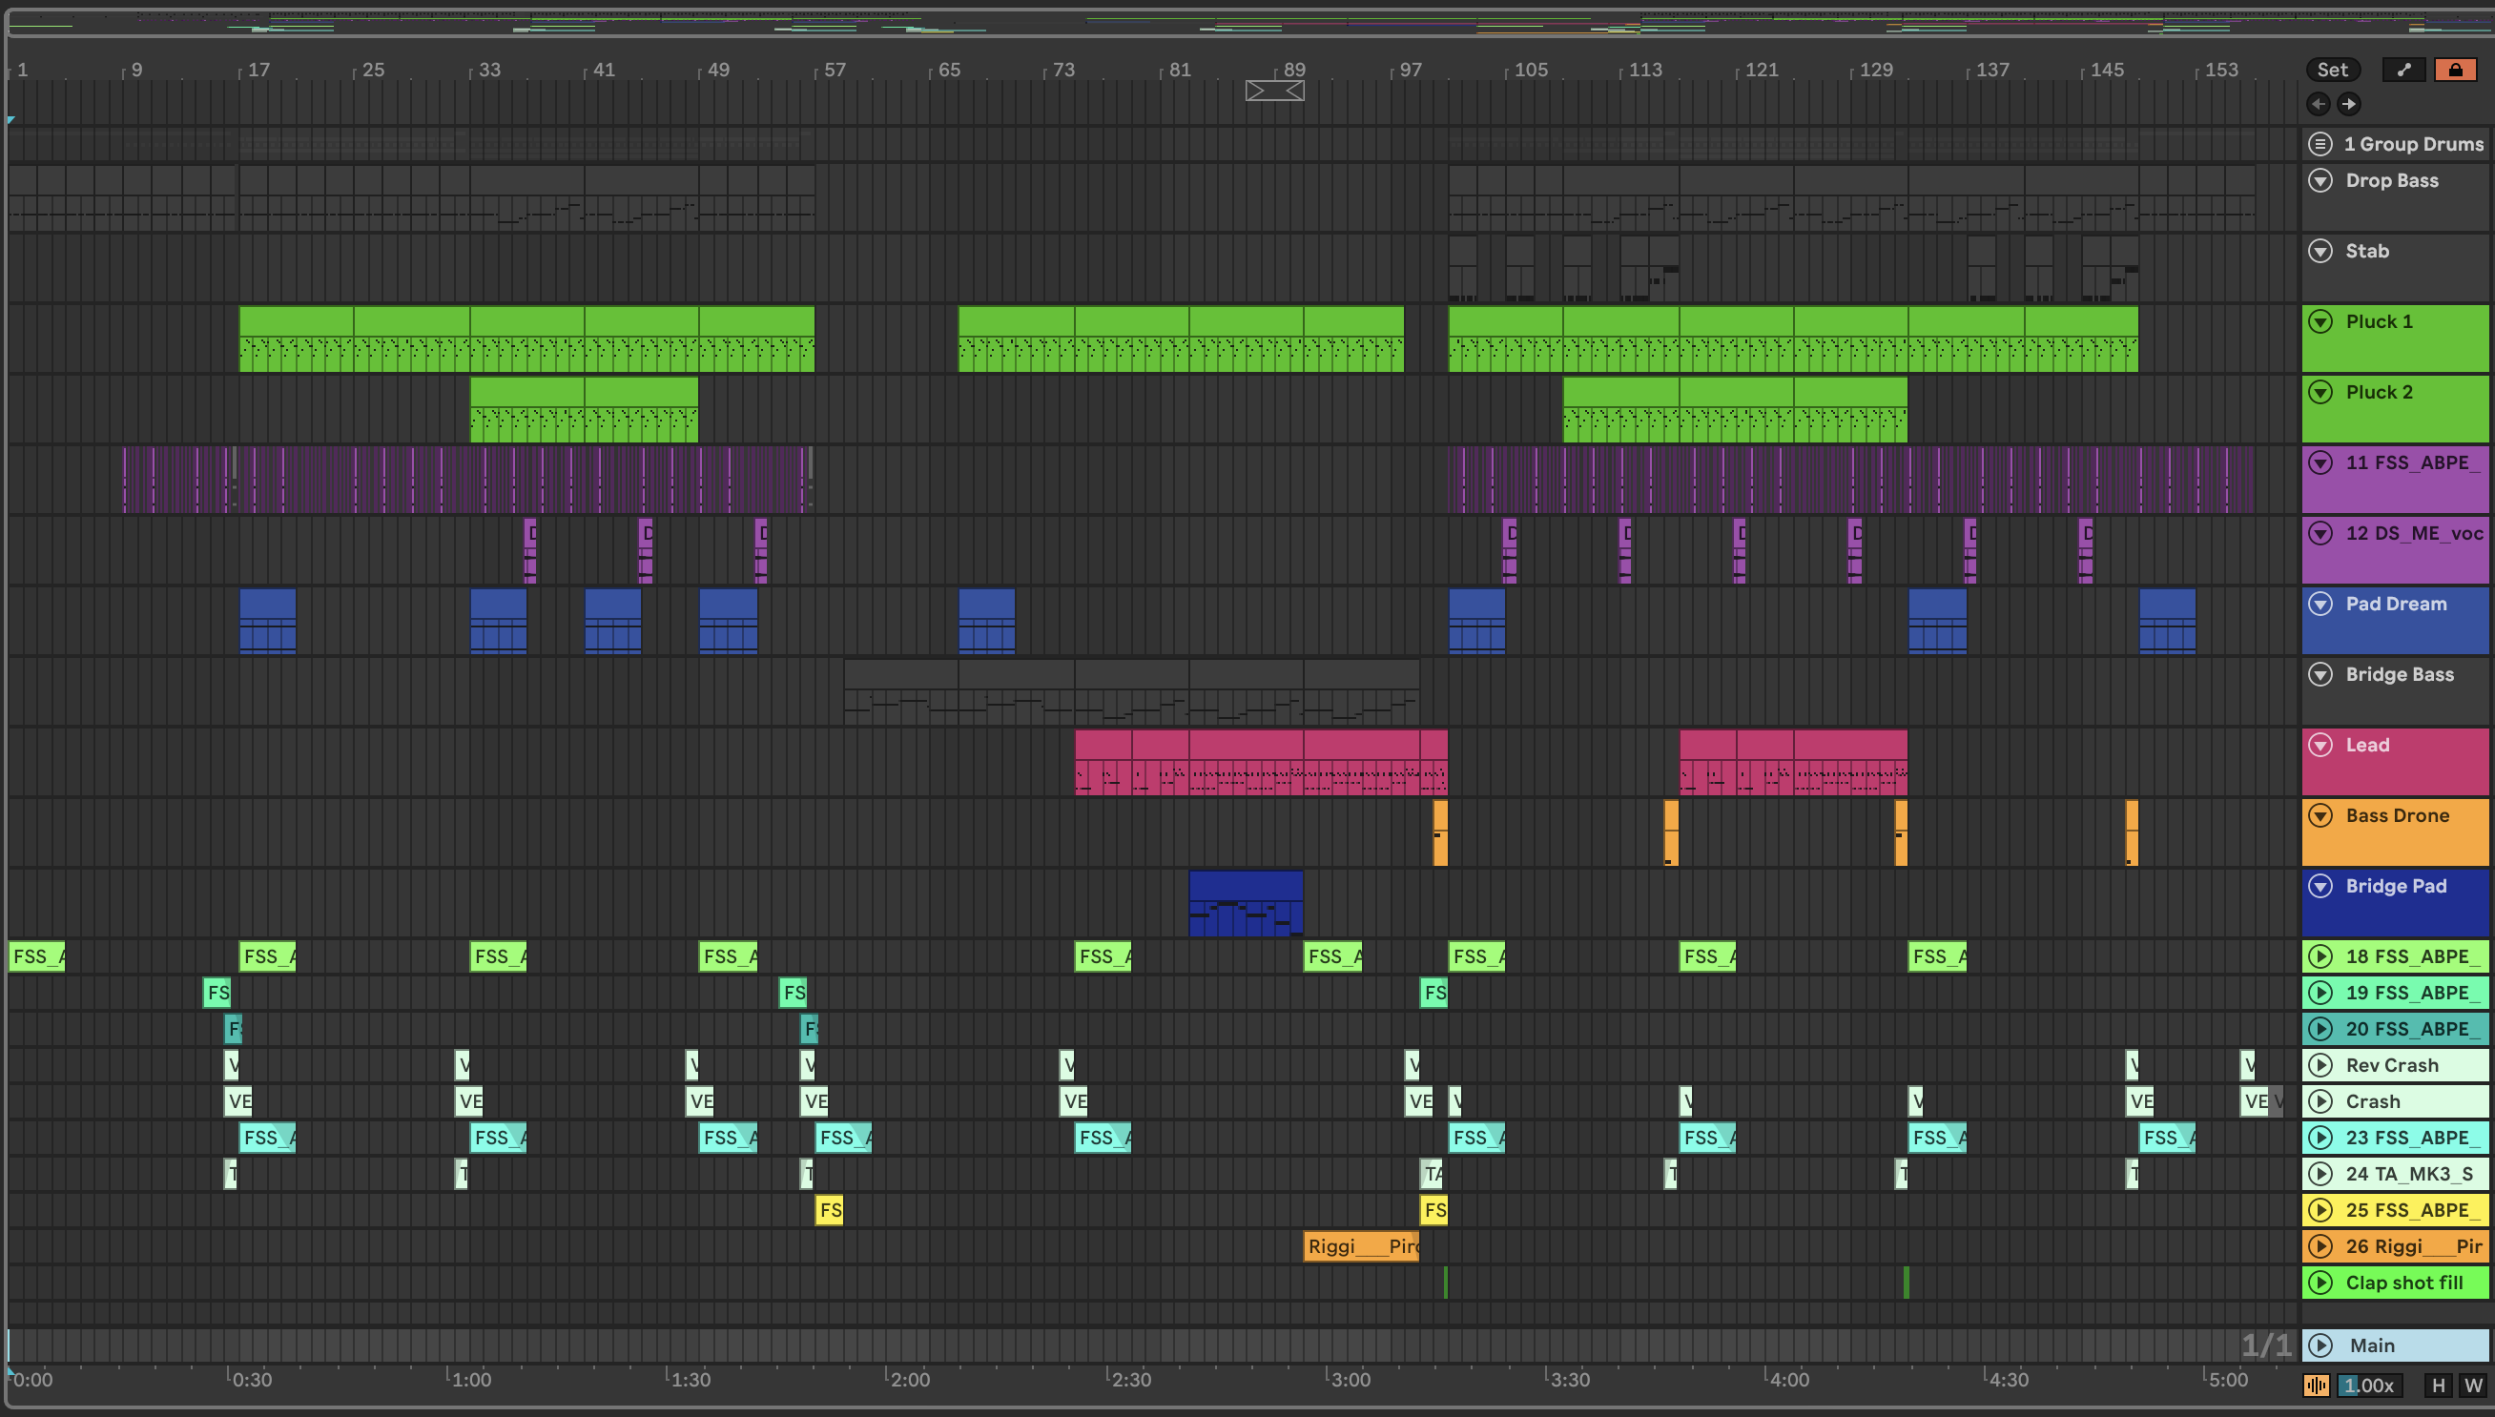Unfold the 26 Riggi___Pir track

click(2320, 1245)
